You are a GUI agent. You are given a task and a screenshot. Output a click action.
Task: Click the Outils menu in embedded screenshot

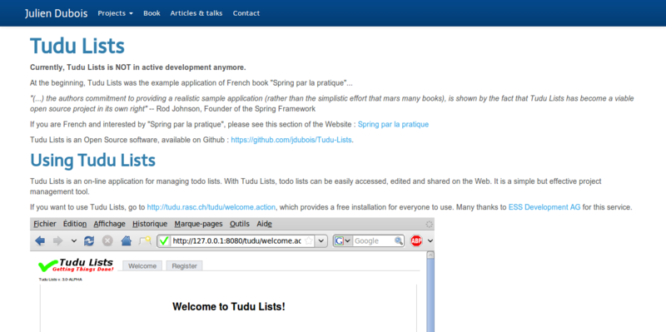(x=240, y=224)
